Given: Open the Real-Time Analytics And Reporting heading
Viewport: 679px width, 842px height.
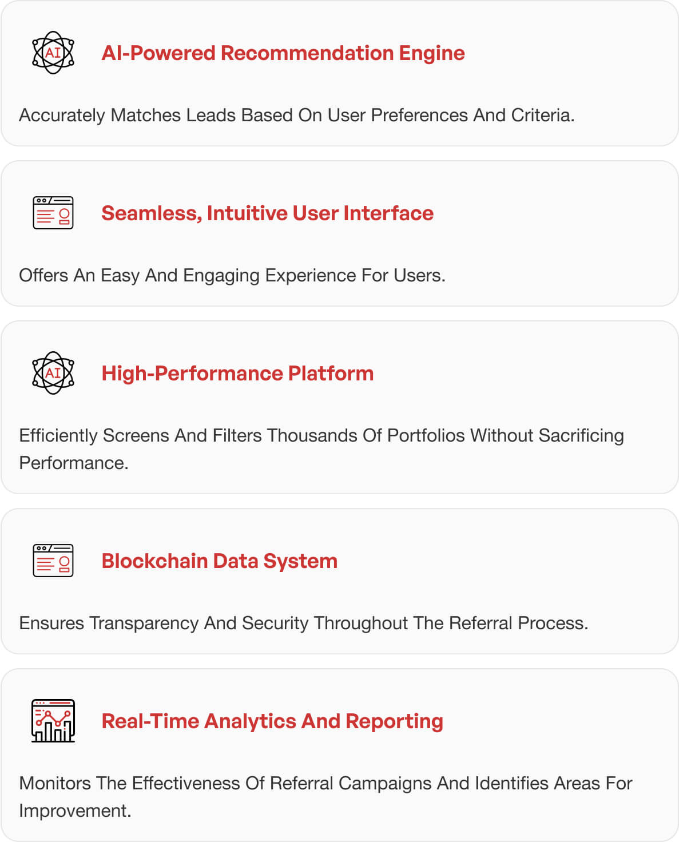Looking at the screenshot, I should click(273, 721).
